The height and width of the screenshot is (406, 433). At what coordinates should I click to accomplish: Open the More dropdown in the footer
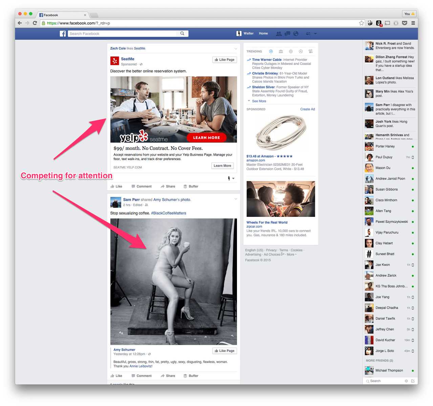click(291, 254)
